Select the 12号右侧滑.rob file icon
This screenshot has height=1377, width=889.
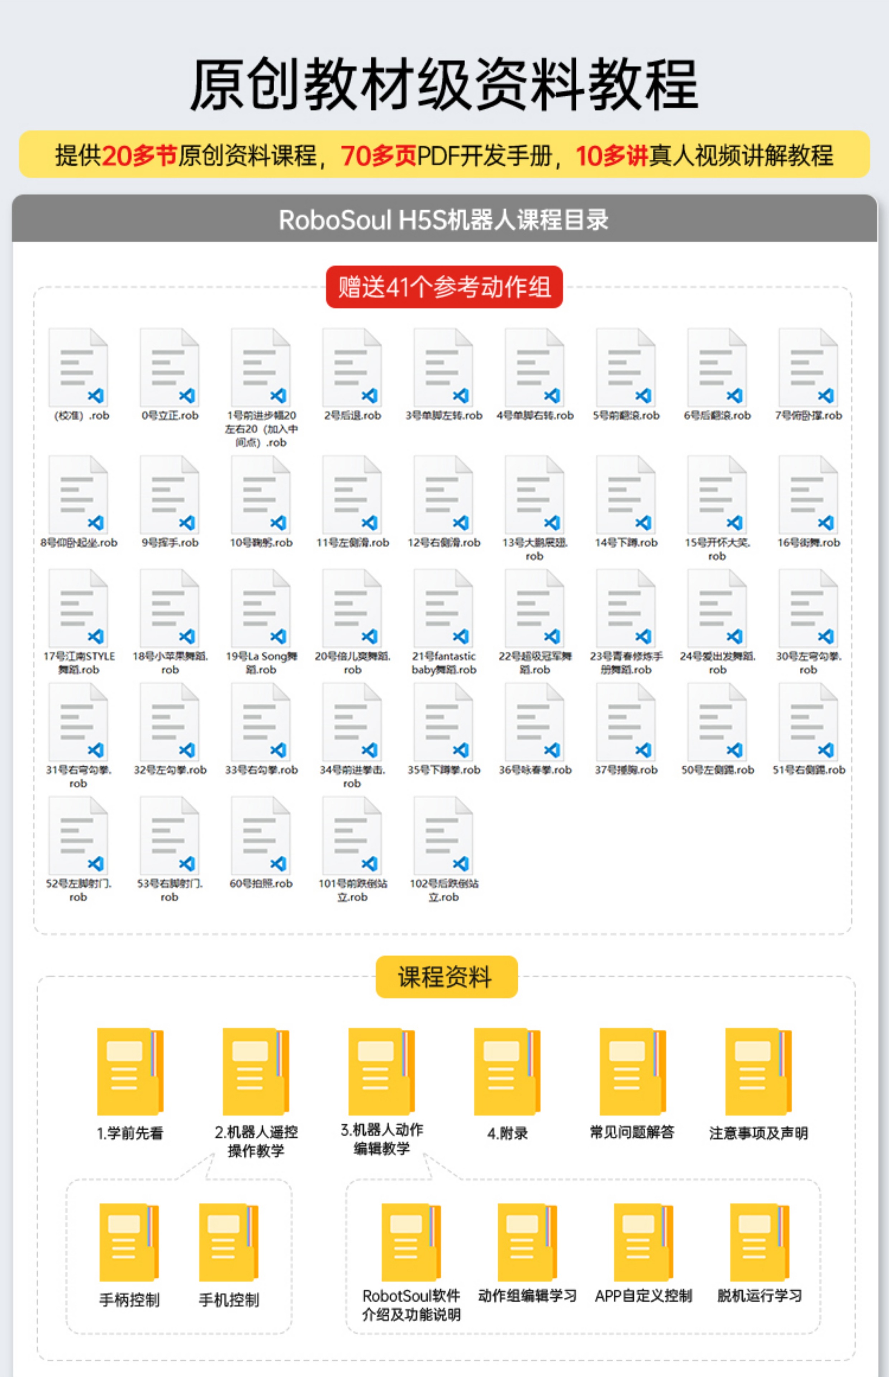coord(443,495)
